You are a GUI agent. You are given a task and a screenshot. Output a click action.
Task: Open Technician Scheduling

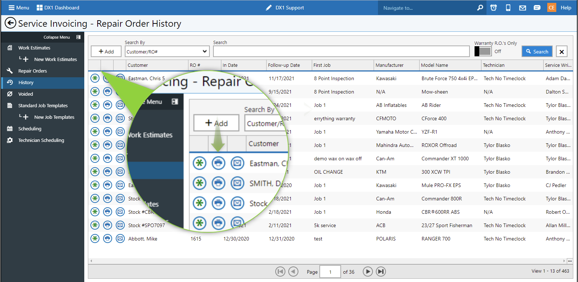pyautogui.click(x=41, y=140)
